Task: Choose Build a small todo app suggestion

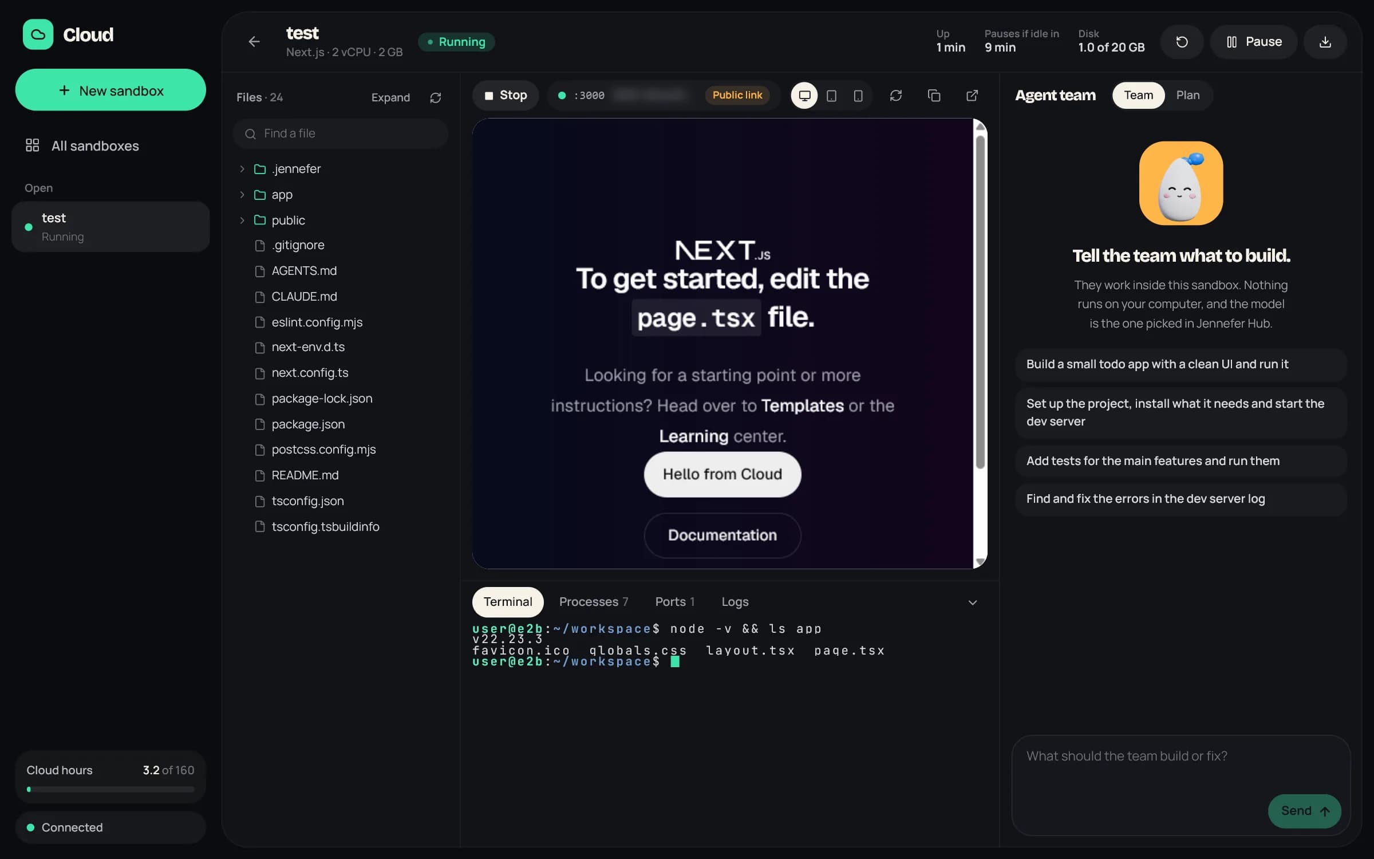Action: 1180,364
